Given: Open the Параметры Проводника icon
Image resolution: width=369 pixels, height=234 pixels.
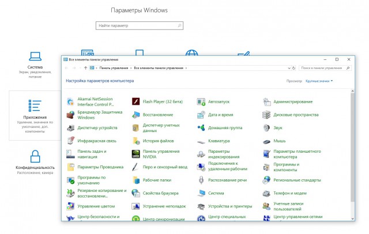Looking at the screenshot, I should coord(70,167).
